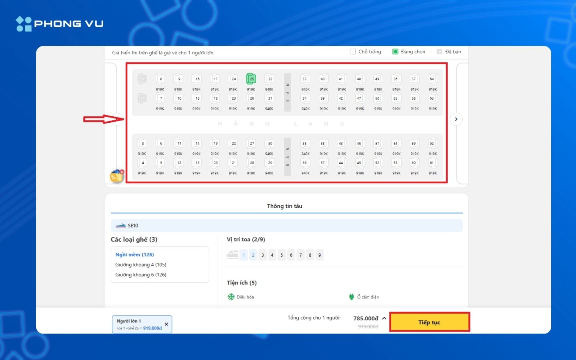Choose Ngồi mềm (126) seat type
The width and height of the screenshot is (576, 360).
[135, 255]
